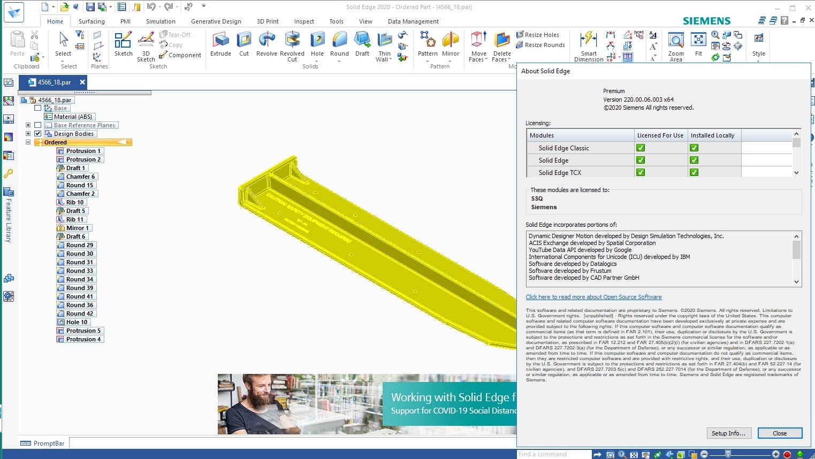Select the Hole tool

pyautogui.click(x=317, y=44)
